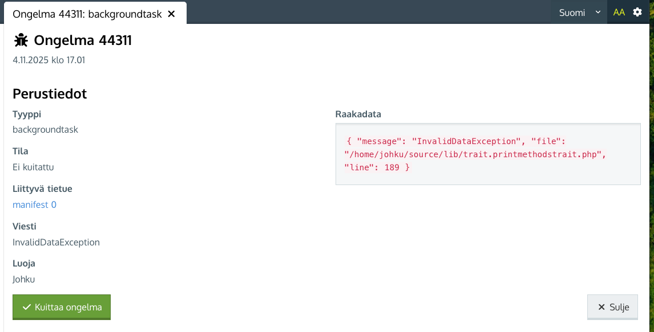Click the "line": 189 text

click(x=372, y=167)
